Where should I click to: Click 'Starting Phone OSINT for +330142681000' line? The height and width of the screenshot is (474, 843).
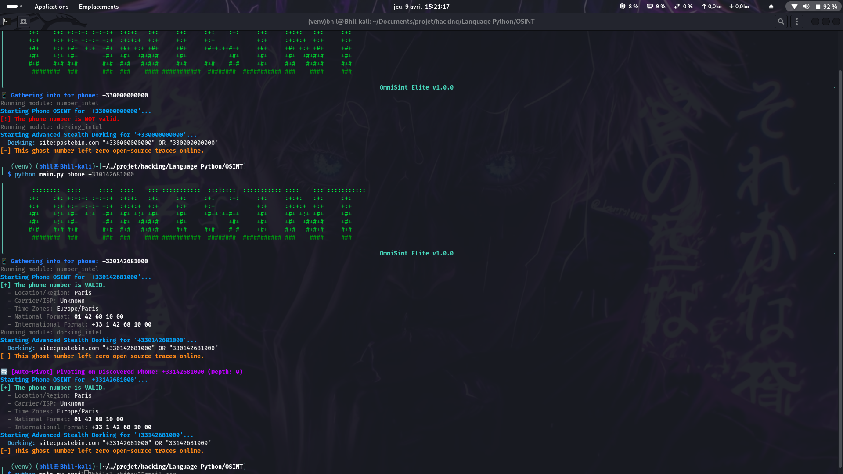76,277
